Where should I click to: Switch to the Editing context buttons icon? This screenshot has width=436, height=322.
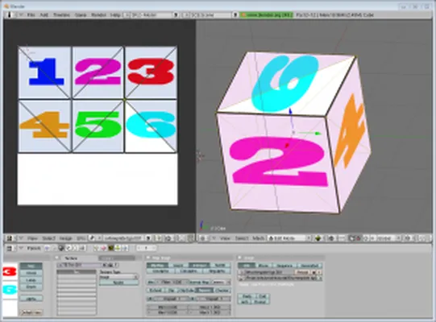tap(75, 248)
